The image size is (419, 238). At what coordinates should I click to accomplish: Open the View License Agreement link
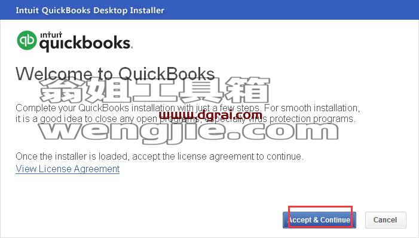(x=68, y=169)
